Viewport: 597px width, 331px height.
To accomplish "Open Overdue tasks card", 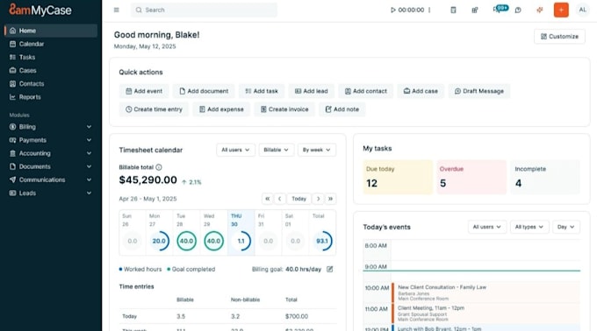I will [471, 177].
